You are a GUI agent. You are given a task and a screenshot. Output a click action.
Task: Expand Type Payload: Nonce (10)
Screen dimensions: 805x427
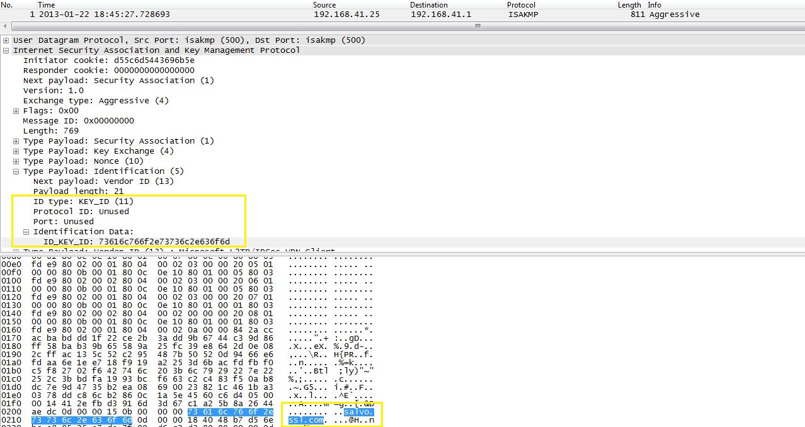click(16, 161)
